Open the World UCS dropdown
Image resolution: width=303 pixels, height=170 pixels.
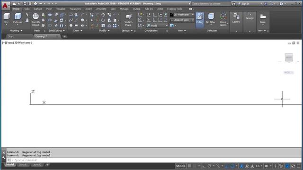[157, 25]
